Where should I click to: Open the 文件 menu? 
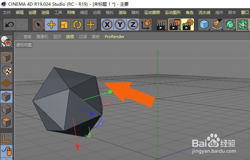point(7,12)
